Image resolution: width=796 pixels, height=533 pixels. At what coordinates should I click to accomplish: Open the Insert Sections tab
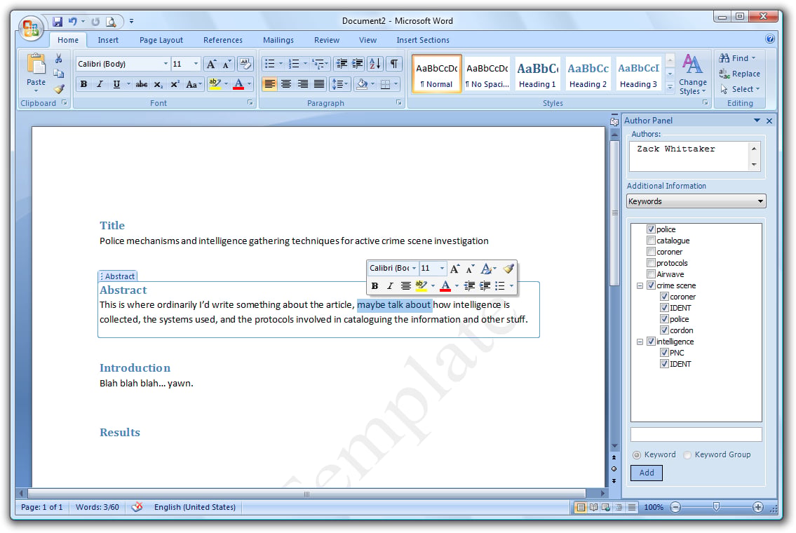click(x=423, y=39)
